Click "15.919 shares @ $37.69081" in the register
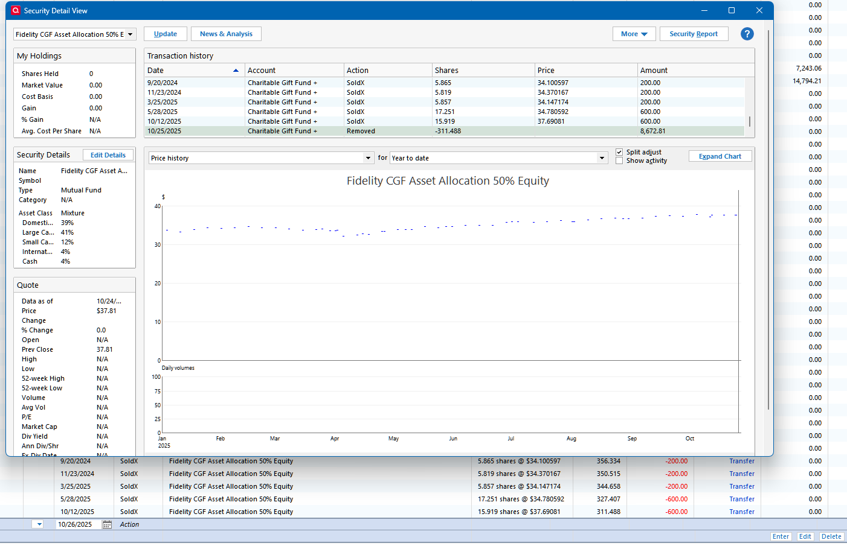The height and width of the screenshot is (546, 847). (519, 512)
